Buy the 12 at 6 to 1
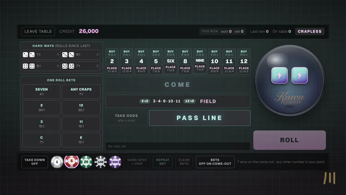 244,53
